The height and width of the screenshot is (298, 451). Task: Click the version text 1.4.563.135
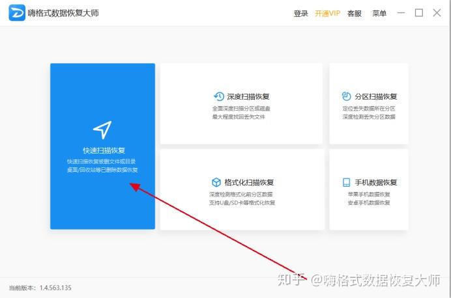pyautogui.click(x=55, y=288)
